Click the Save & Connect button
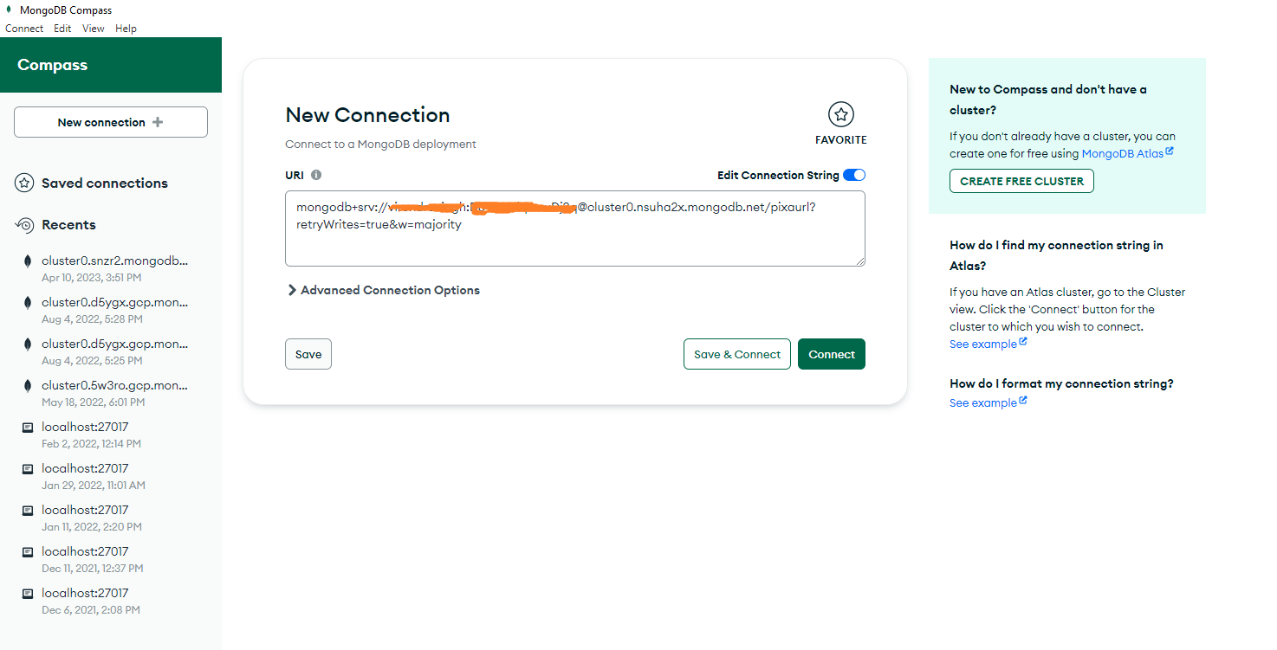The height and width of the screenshot is (650, 1277). tap(736, 353)
